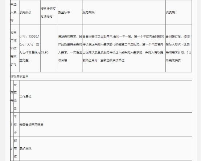This screenshot has height=161, width=201.
Task: Click the 序号 column header
Action: [12, 97]
